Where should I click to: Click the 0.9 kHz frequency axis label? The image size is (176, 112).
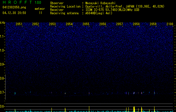point(2,64)
